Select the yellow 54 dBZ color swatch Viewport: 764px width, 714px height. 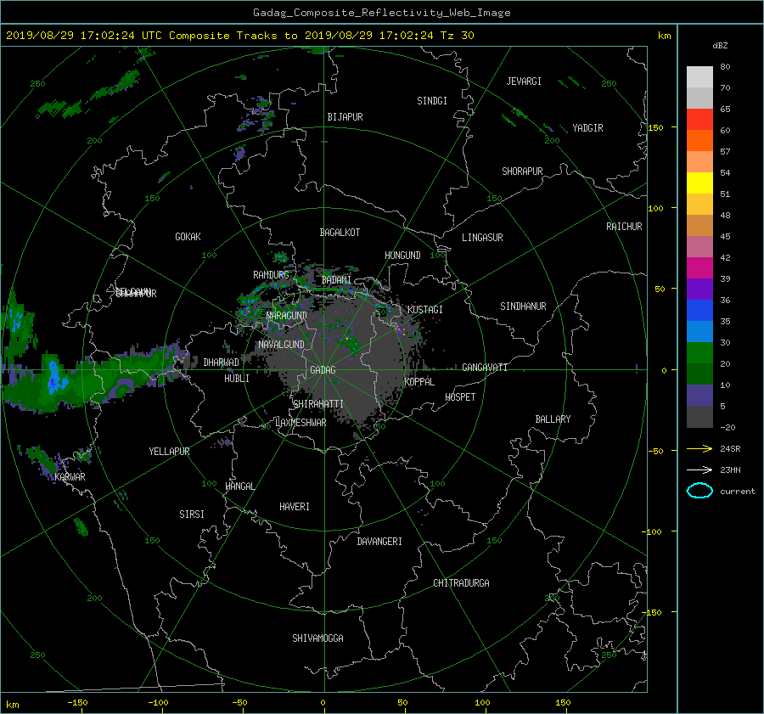tap(699, 183)
